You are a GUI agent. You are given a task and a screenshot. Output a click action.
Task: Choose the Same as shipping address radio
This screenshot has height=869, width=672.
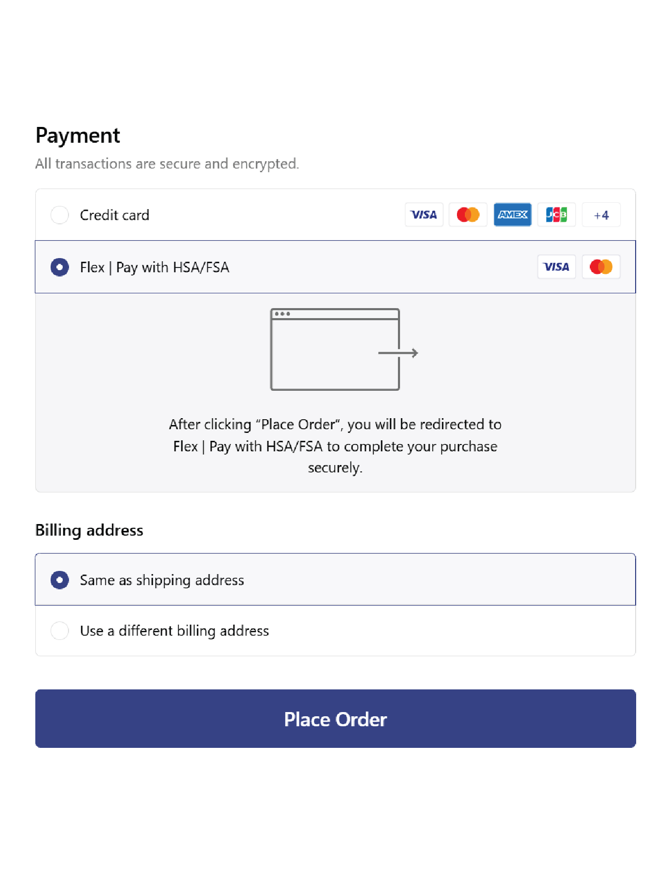60,580
